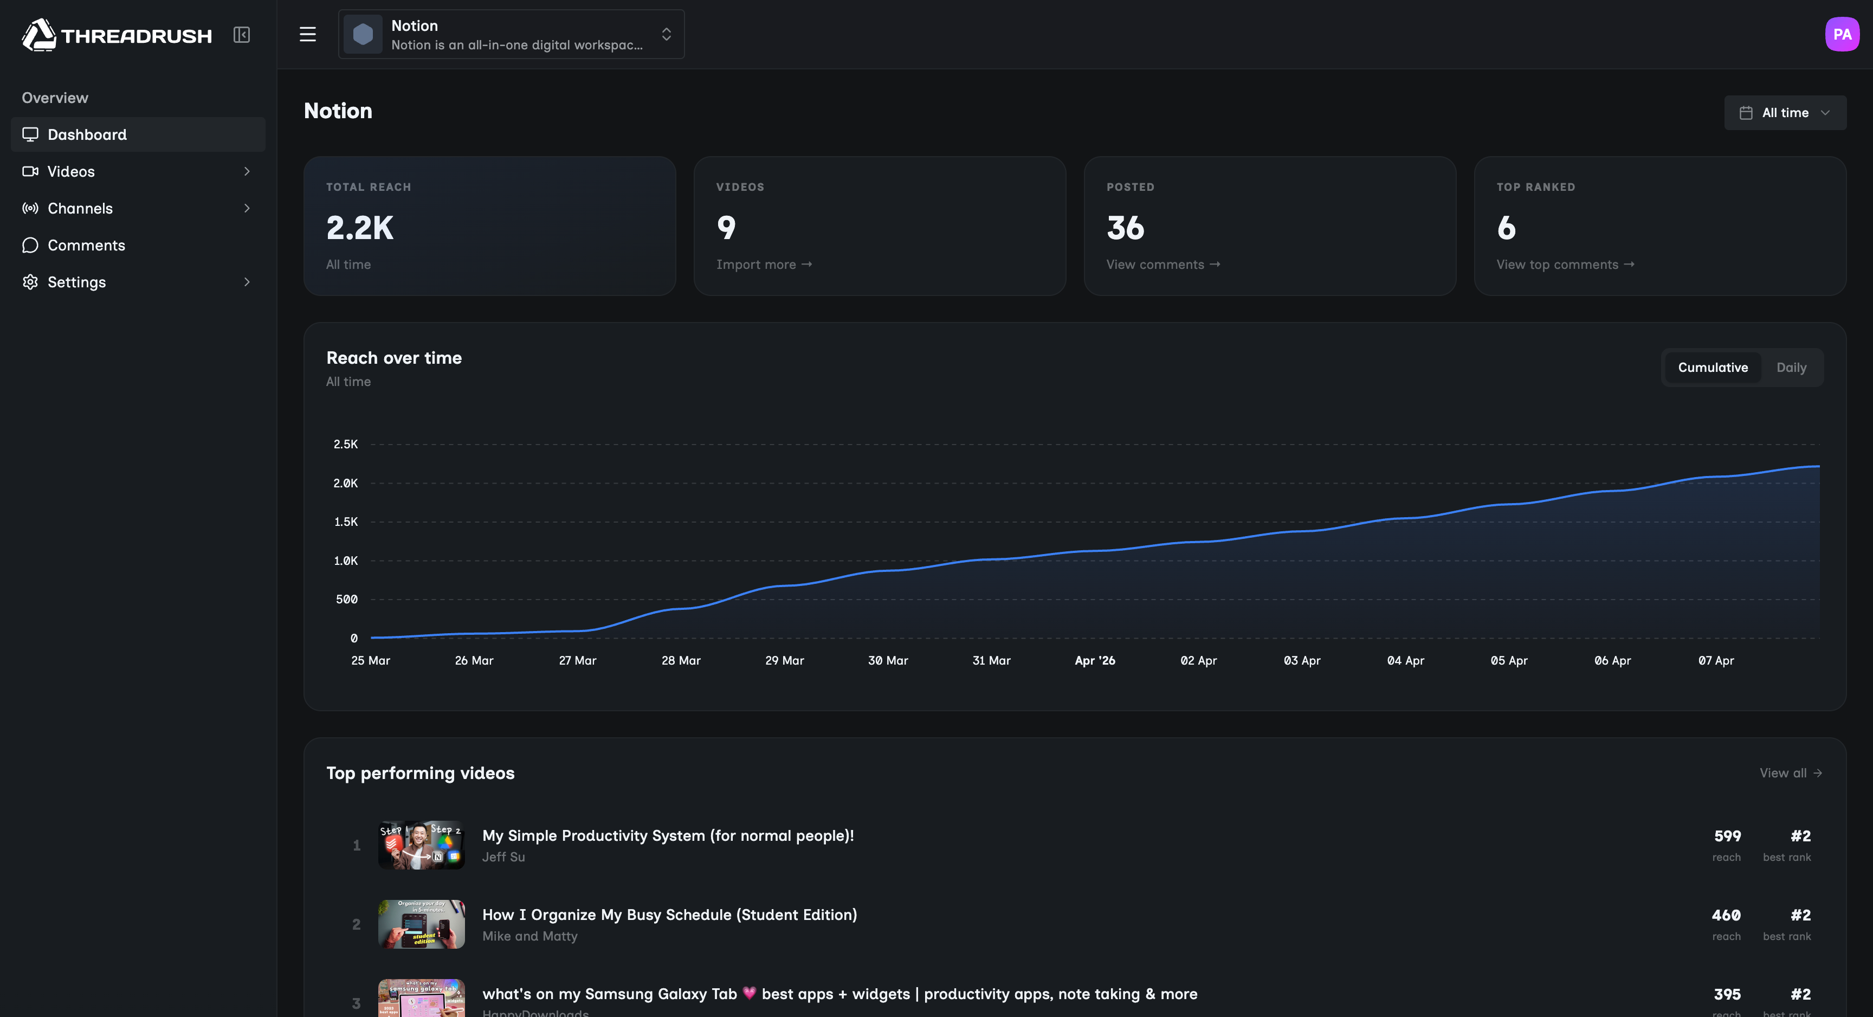Screen dimensions: 1873x1017
Task: Click the Mike and Matty video thumbnail
Action: pos(421,925)
